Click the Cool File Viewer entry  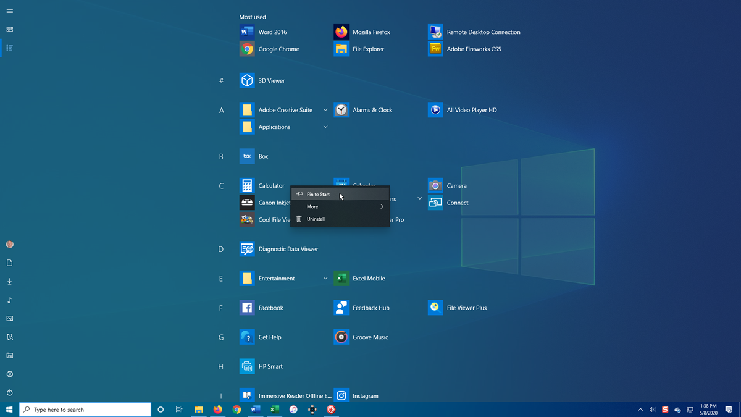pos(265,220)
